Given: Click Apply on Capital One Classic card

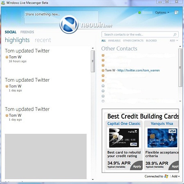Looking at the screenshot, I should click(x=137, y=166).
